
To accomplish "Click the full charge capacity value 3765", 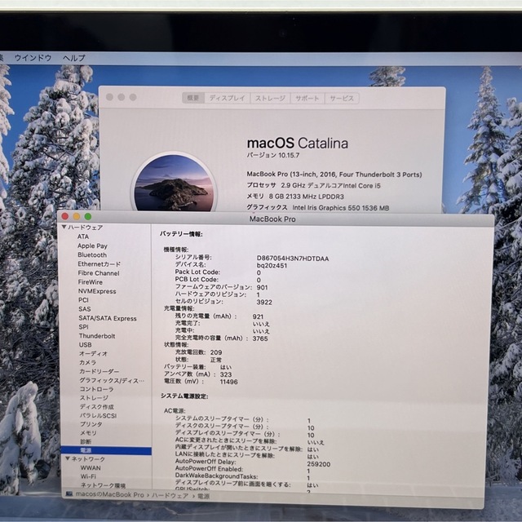I will [260, 338].
